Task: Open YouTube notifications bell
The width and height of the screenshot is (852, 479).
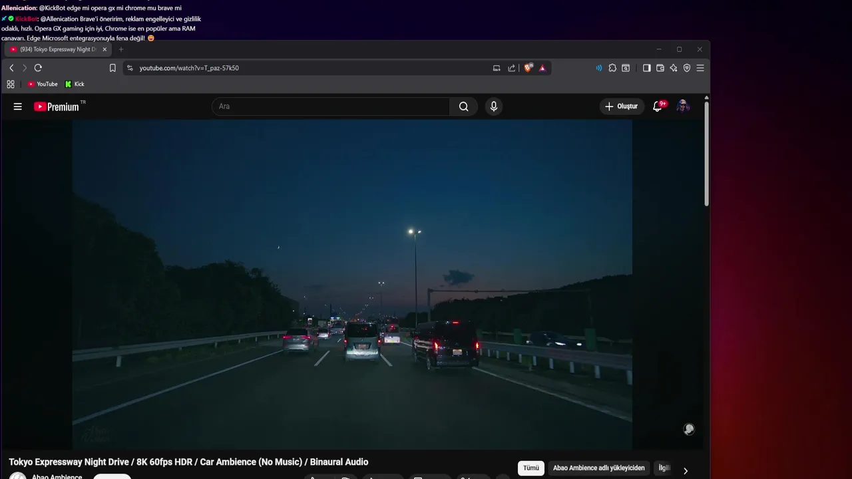Action: (x=658, y=106)
